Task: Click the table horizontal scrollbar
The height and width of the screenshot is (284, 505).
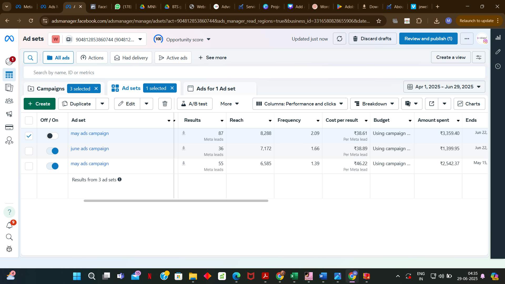Action: [x=176, y=201]
